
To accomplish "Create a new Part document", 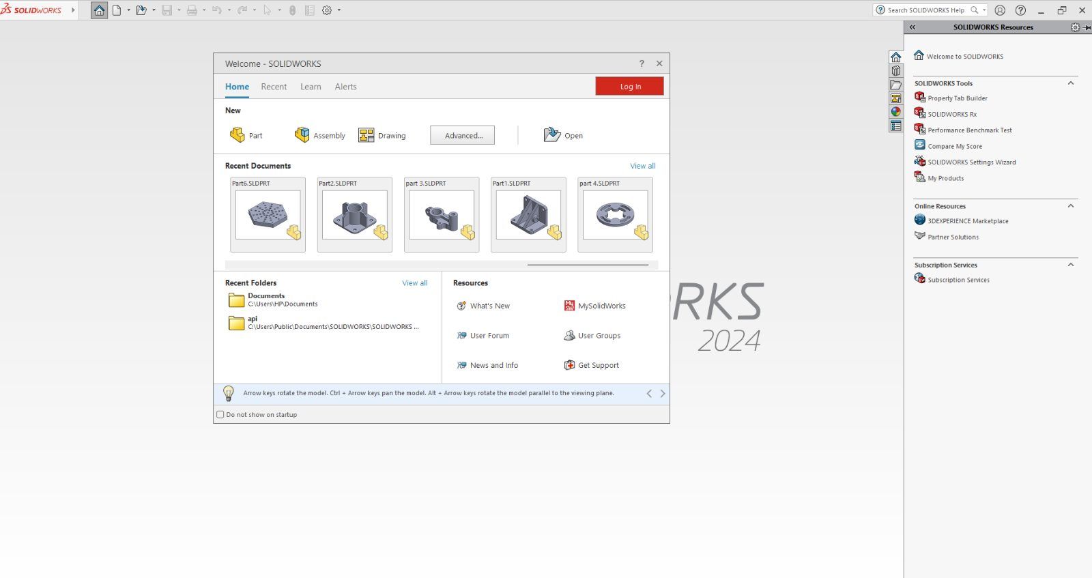I will click(x=246, y=135).
